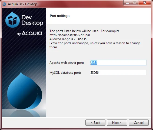Click the Dev Desktop box logo
153x130 pixels.
click(12, 20)
